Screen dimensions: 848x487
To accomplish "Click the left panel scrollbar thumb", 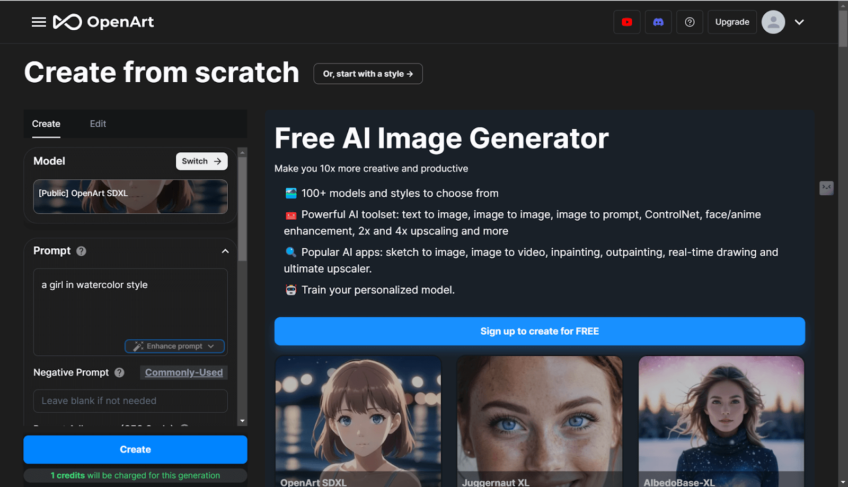I will coord(242,209).
